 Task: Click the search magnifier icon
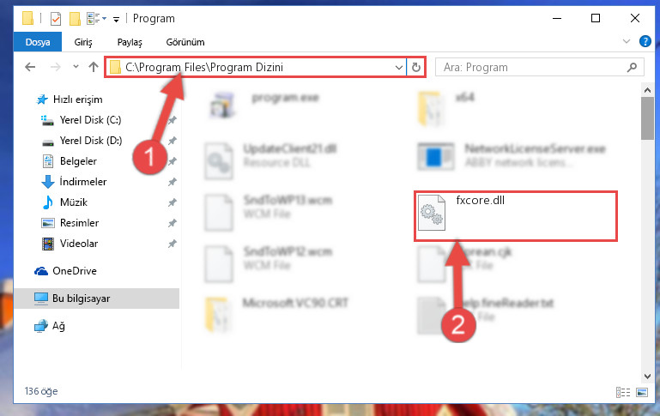pos(632,67)
